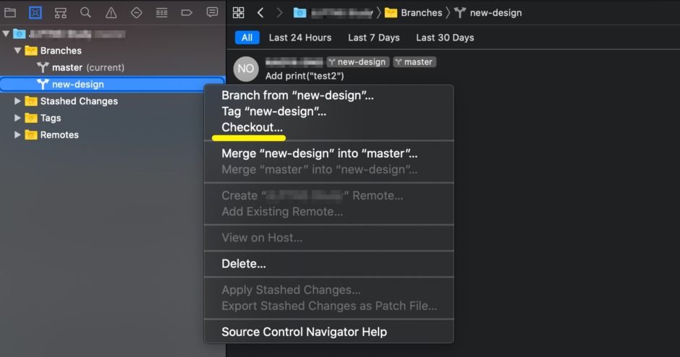Choose Merge "new-design" into "master"…

(328, 153)
